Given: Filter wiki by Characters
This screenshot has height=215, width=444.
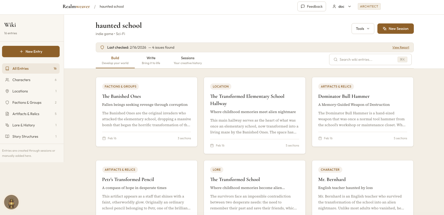Looking at the screenshot, I should pyautogui.click(x=31, y=80).
